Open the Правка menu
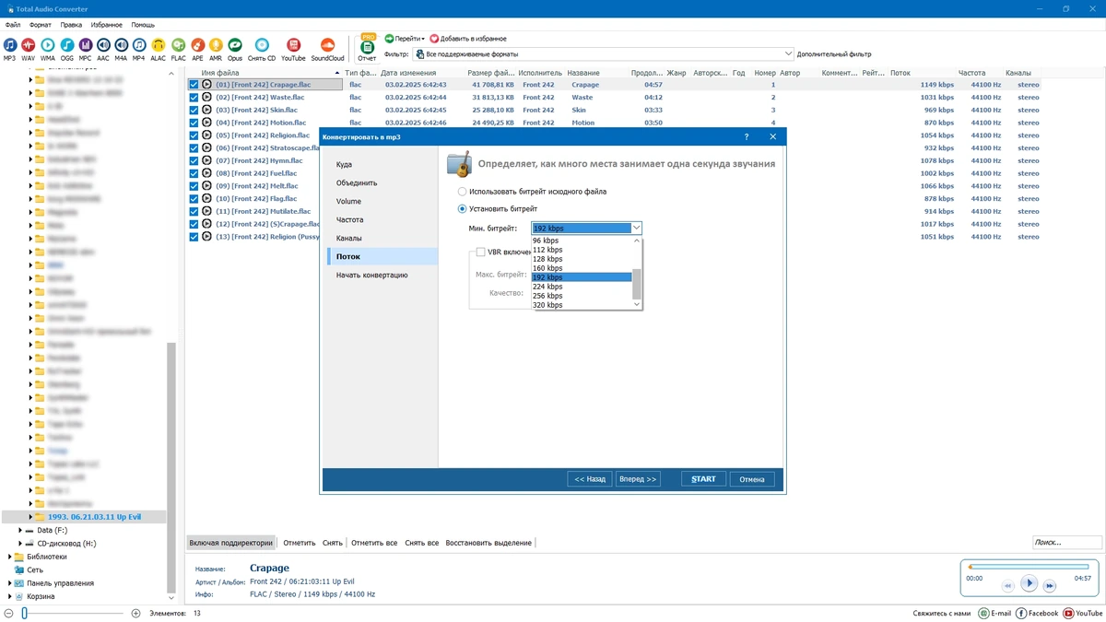This screenshot has height=622, width=1106. click(x=70, y=25)
